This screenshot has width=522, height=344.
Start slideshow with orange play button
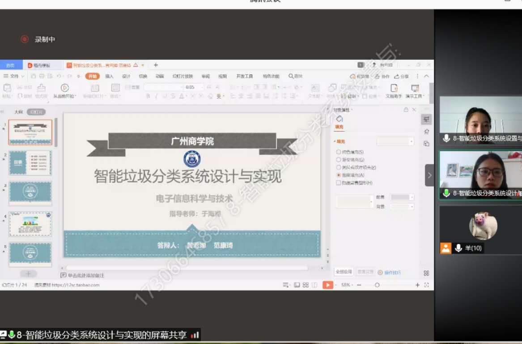328,285
